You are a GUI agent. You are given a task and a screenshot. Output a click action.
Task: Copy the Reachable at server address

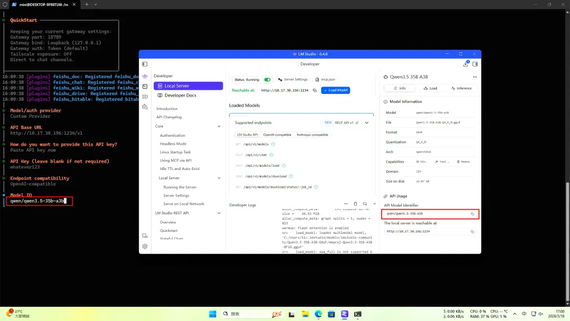(315, 90)
